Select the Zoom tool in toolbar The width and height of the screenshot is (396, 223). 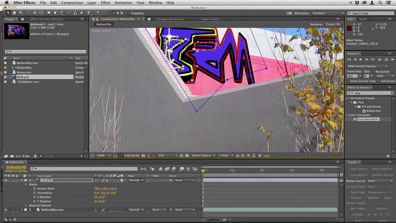click(20, 13)
